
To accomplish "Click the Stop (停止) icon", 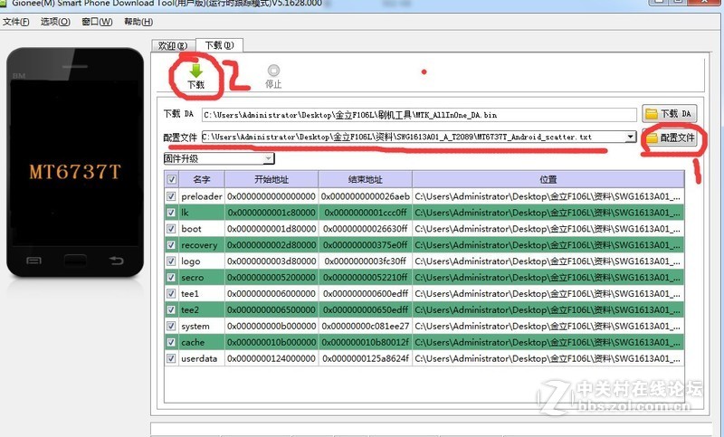I will tap(273, 71).
